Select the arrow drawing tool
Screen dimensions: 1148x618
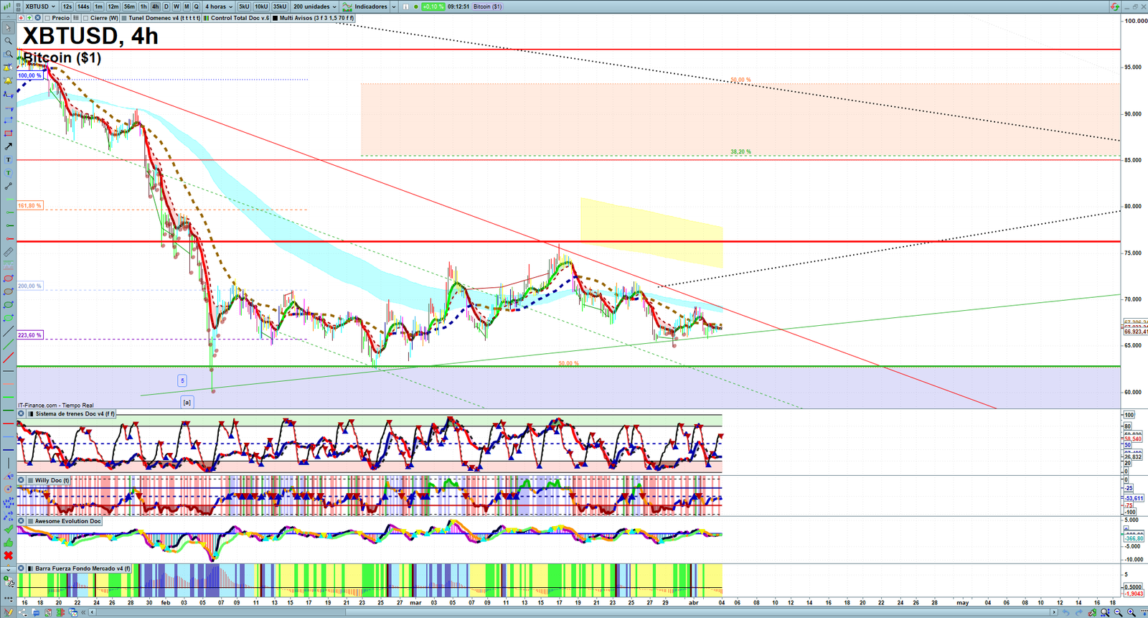8,146
